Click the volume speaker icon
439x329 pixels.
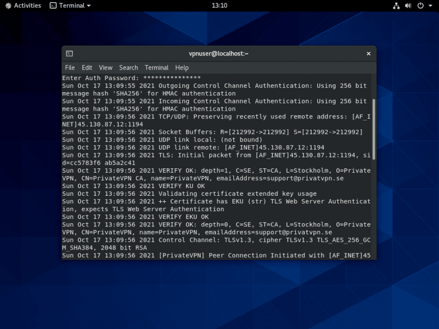(408, 5)
